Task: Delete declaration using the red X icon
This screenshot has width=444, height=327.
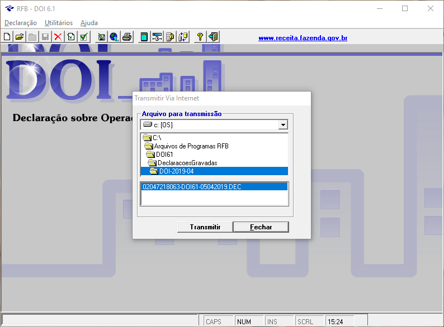Action: (x=58, y=37)
